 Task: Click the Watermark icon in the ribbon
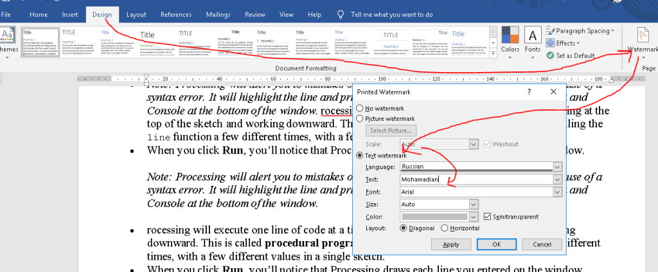(x=643, y=36)
